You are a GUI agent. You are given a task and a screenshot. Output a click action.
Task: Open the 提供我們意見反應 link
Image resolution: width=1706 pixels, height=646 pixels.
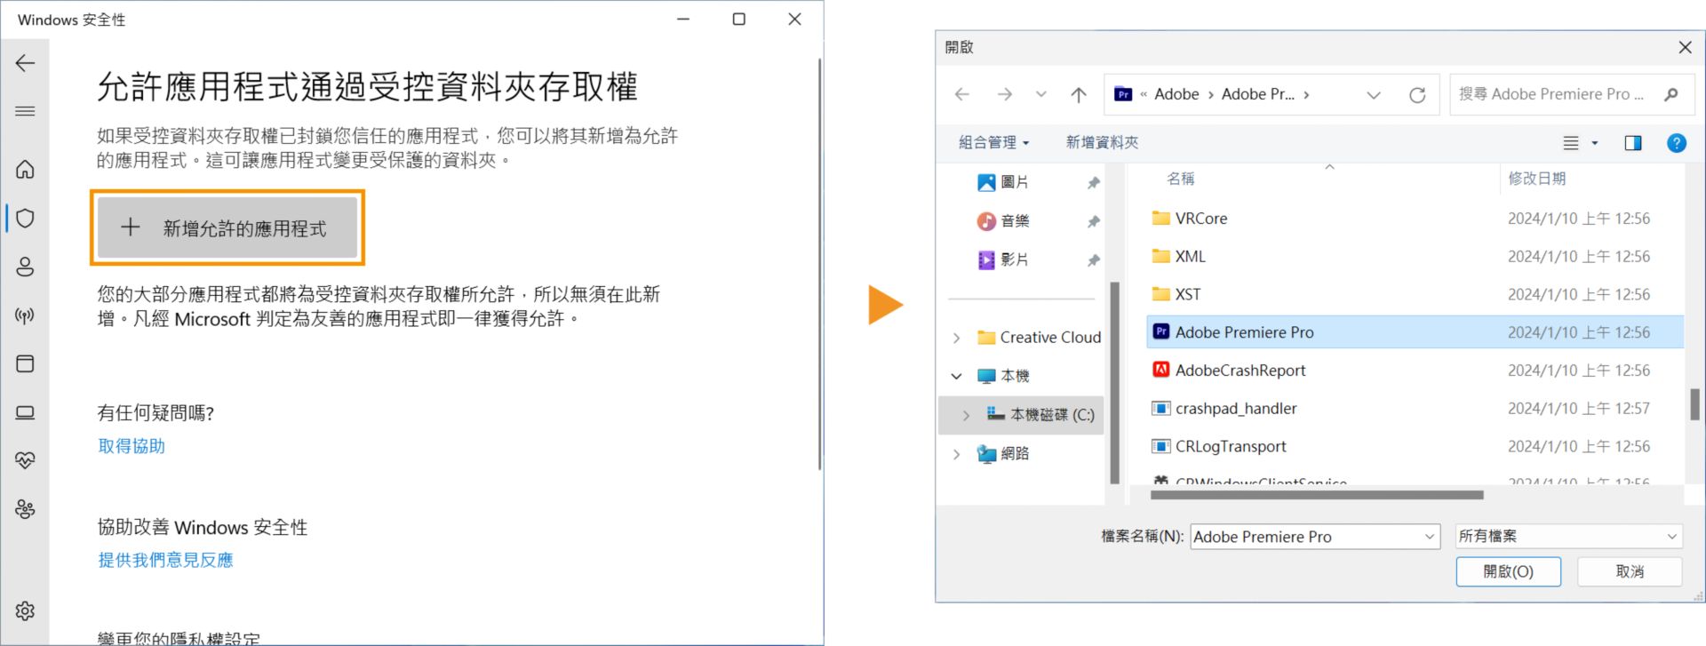[165, 560]
